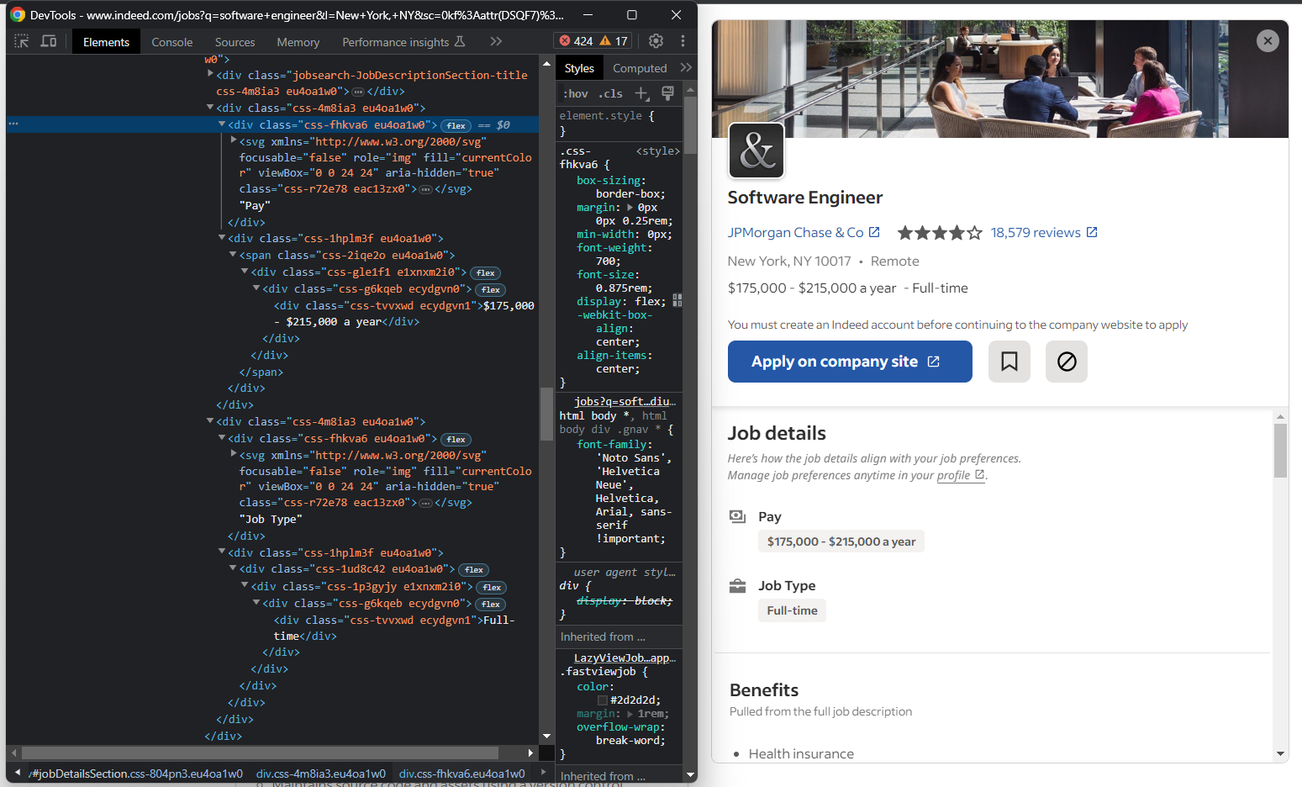The height and width of the screenshot is (787, 1302).
Task: Save job with bookmark icon
Action: [x=1009, y=362]
